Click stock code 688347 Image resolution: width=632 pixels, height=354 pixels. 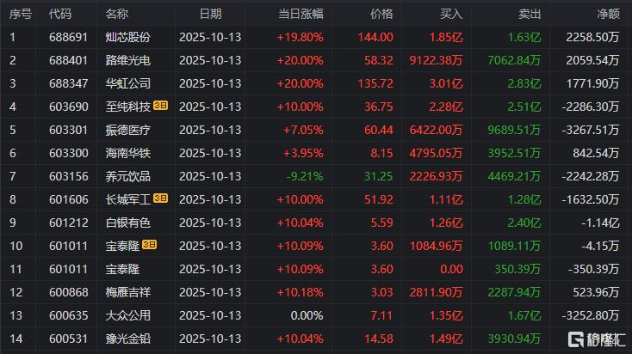click(67, 83)
